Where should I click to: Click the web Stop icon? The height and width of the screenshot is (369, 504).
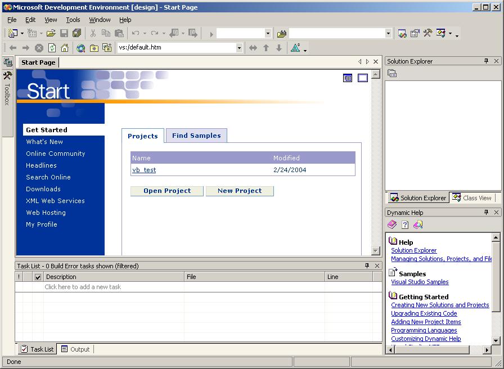click(39, 48)
